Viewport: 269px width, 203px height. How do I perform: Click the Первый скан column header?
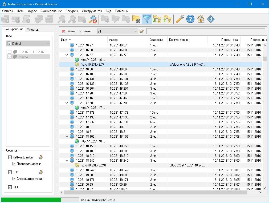coord(224,40)
